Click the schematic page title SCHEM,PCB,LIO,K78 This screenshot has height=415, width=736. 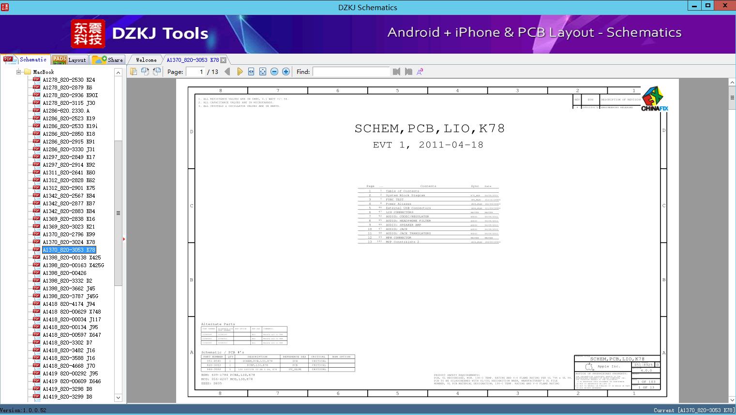click(430, 129)
